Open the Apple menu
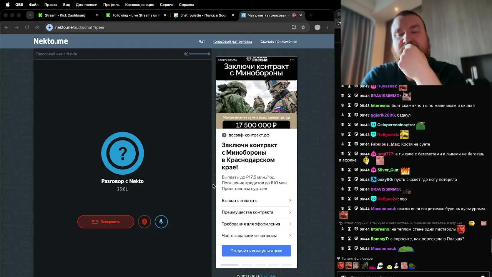Image resolution: width=492 pixels, height=277 pixels. click(7, 5)
